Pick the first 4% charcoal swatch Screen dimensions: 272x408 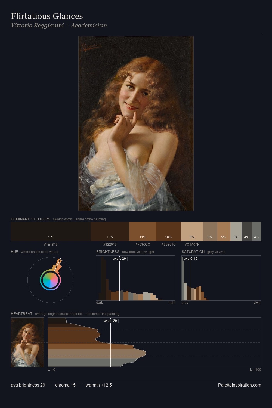click(247, 231)
